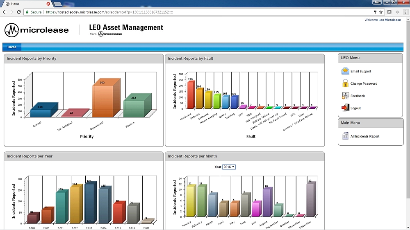The width and height of the screenshot is (410, 230).
Task: Open the All Incidents Report icon
Action: point(345,136)
